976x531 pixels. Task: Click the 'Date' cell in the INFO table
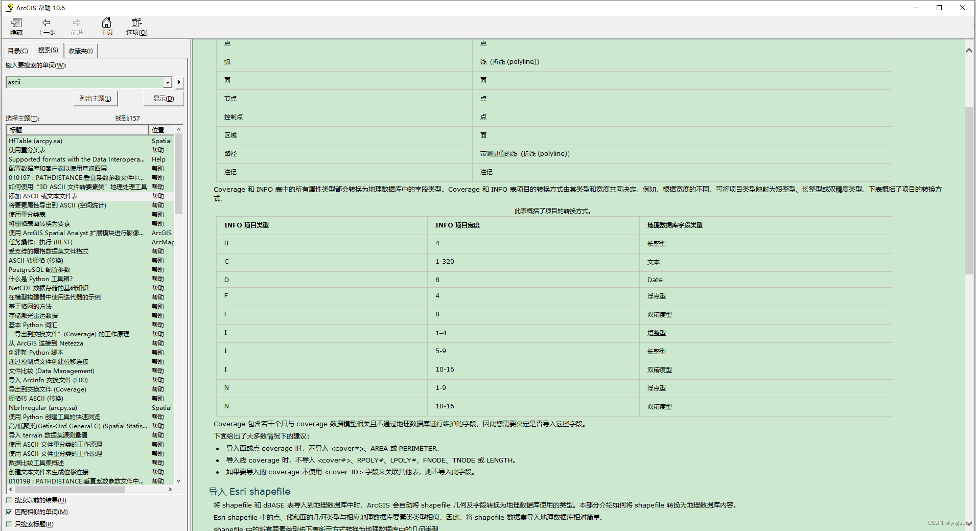pyautogui.click(x=655, y=280)
